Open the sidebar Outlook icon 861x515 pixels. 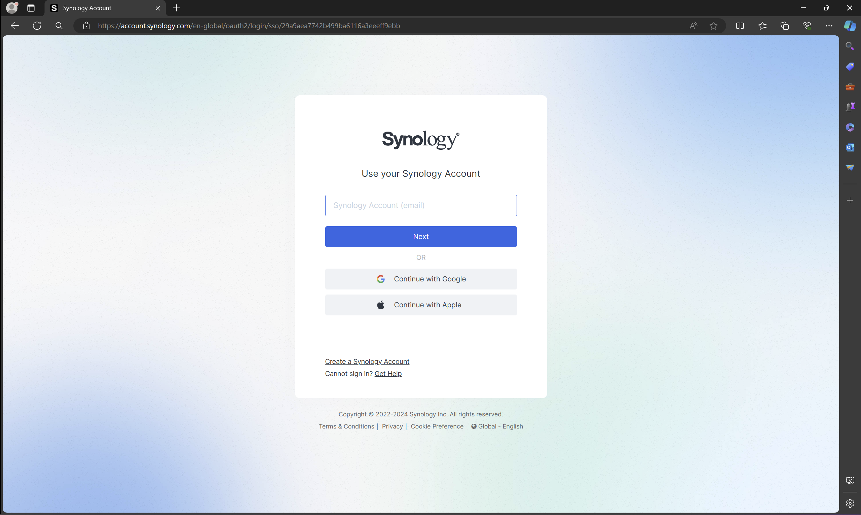(x=850, y=147)
